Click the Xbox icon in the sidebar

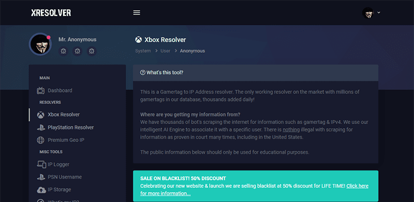point(40,115)
